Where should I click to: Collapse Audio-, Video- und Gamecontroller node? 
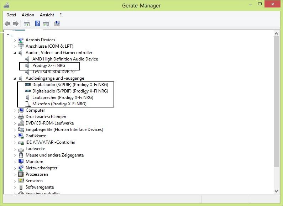[15, 53]
